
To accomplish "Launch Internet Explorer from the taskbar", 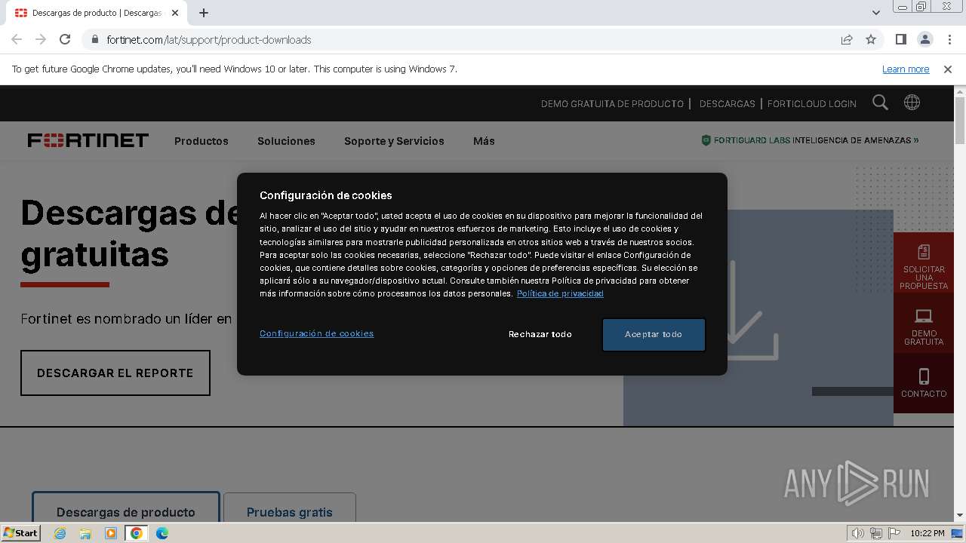I will coord(60,533).
